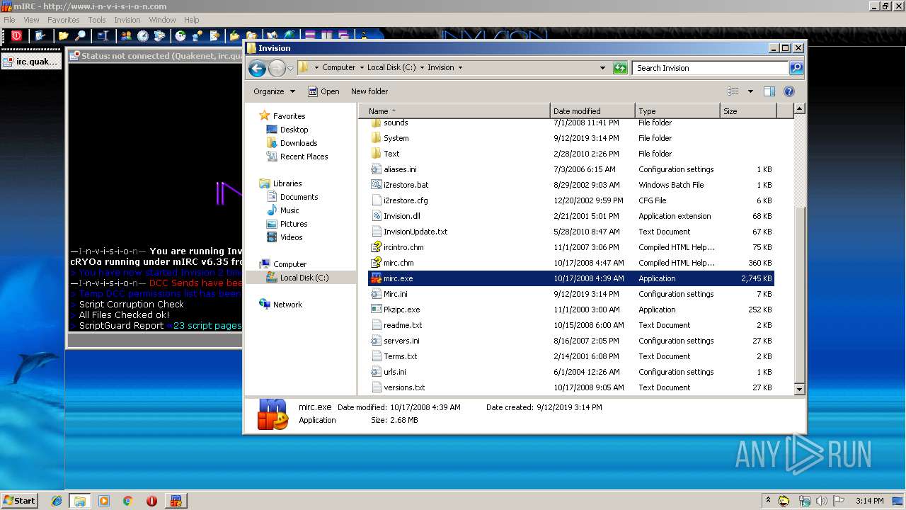Open the View menu in mIRC

[x=31, y=20]
